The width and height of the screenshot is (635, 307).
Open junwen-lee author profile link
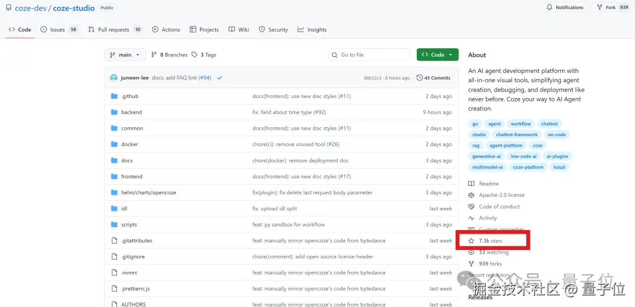point(135,77)
